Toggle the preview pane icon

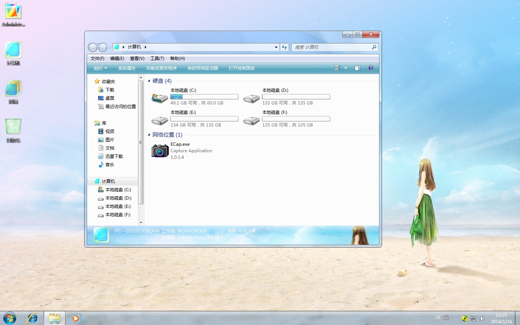click(357, 68)
